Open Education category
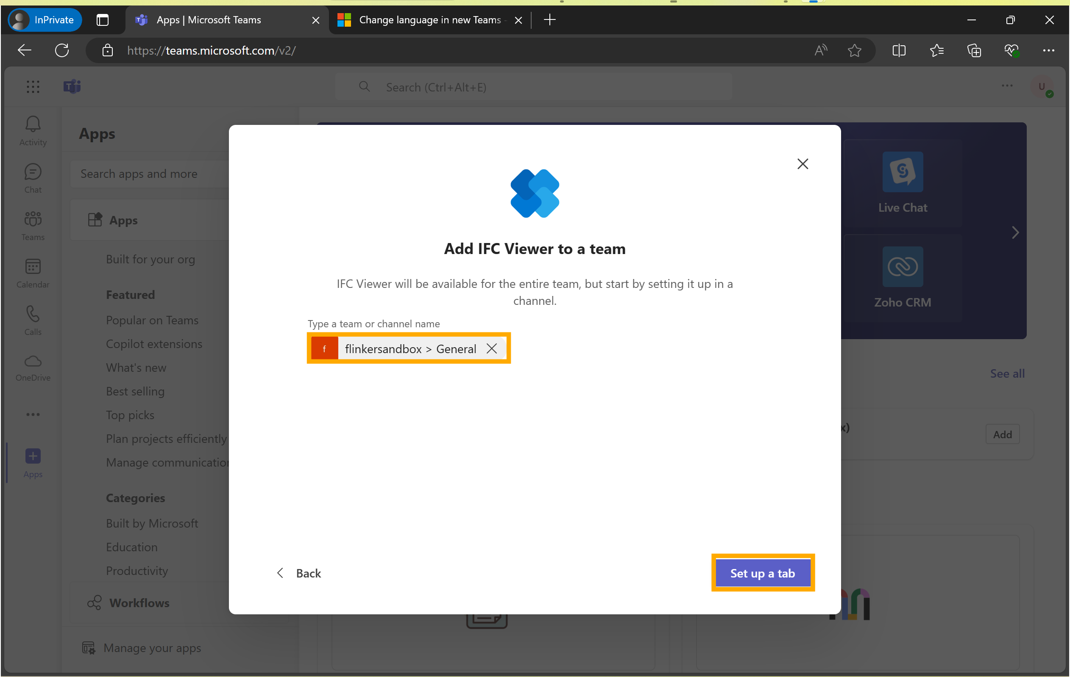 point(131,547)
